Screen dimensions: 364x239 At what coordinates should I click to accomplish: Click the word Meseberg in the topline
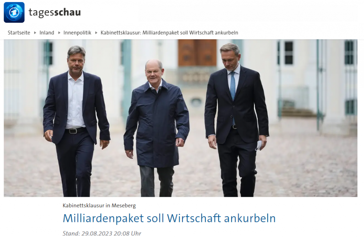pyautogui.click(x=123, y=205)
